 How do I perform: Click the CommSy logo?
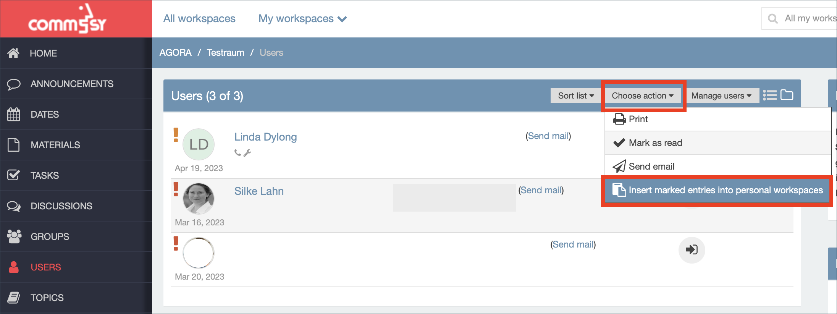click(x=67, y=19)
